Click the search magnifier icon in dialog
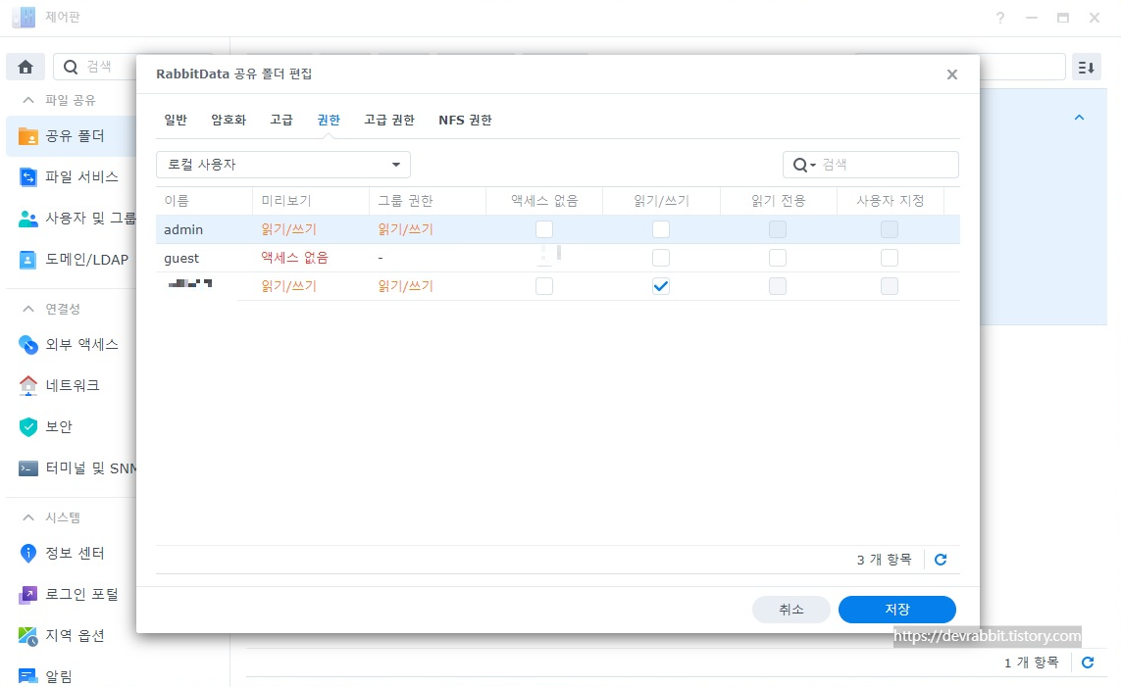 pyautogui.click(x=803, y=165)
